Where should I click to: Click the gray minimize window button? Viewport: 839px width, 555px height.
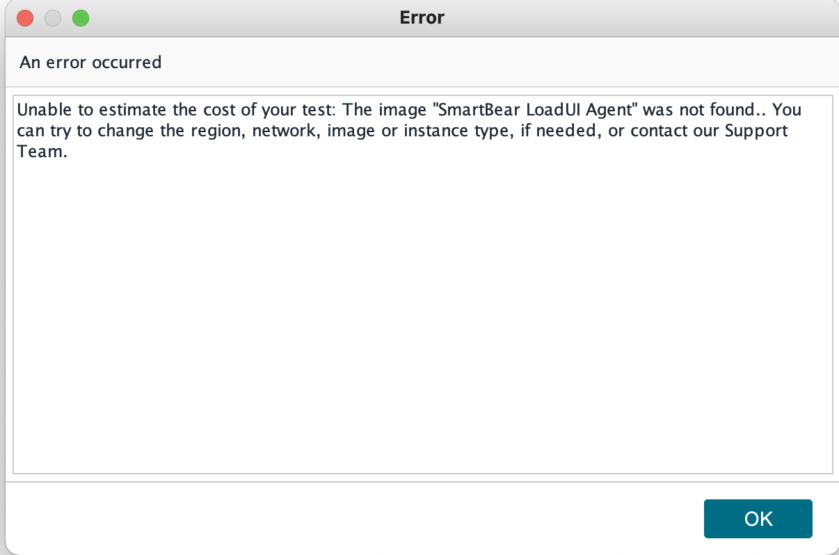(x=53, y=18)
